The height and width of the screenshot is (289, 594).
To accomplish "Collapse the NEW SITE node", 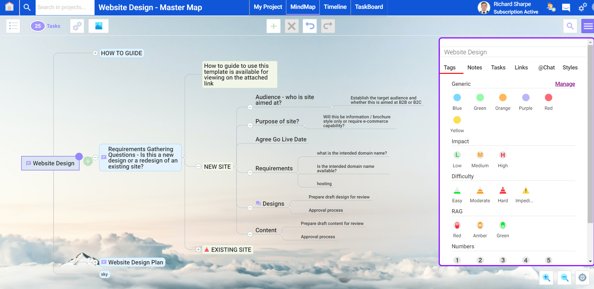I will pyautogui.click(x=198, y=167).
